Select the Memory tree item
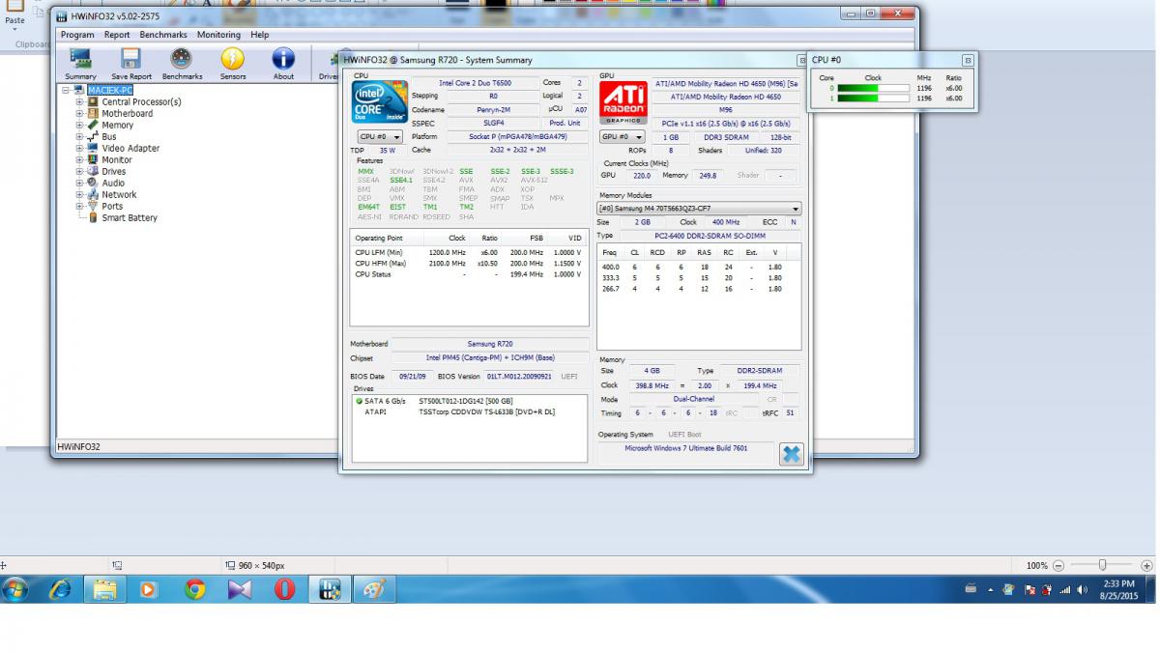 (118, 126)
